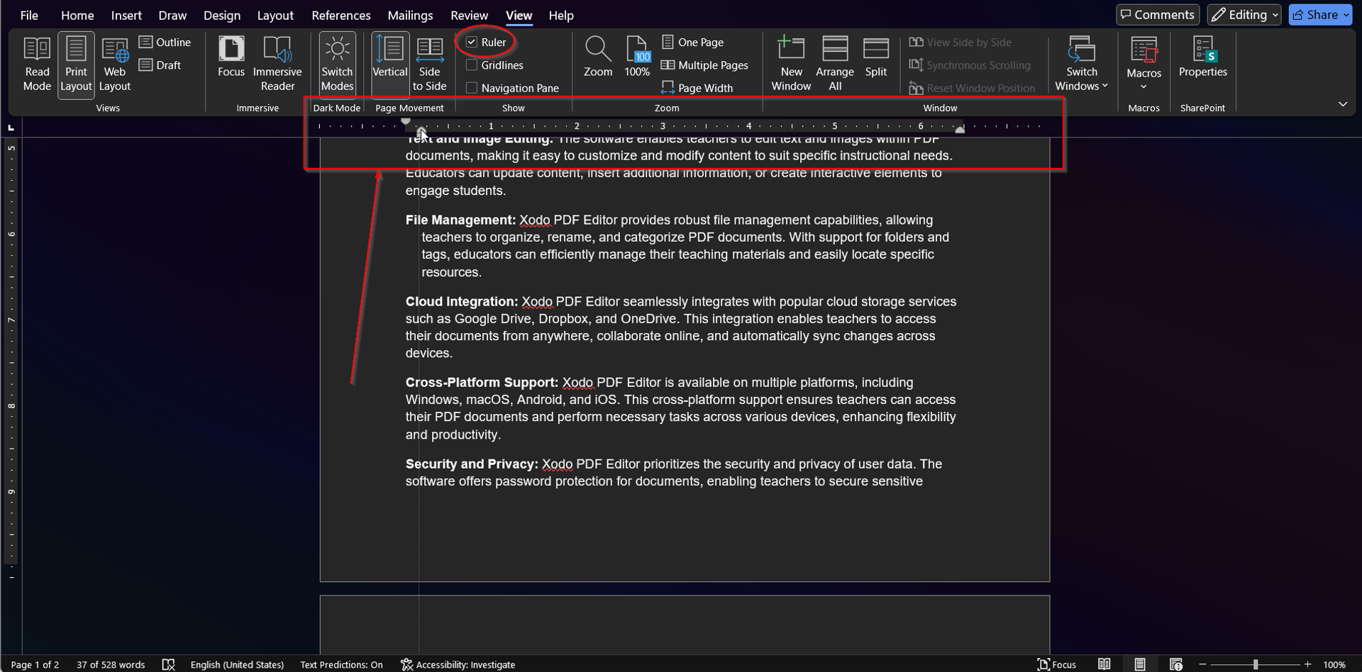This screenshot has height=672, width=1362.
Task: Select Print Layout view
Action: coord(76,65)
